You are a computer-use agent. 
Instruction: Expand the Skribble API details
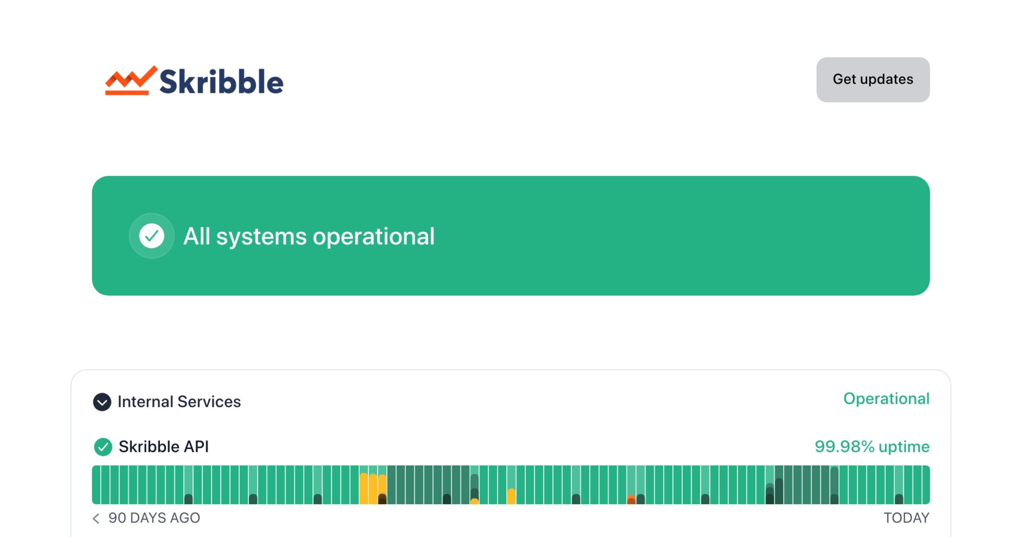[x=164, y=447]
